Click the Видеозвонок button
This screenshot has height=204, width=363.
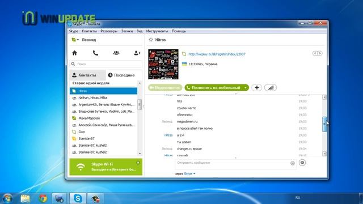coord(165,88)
